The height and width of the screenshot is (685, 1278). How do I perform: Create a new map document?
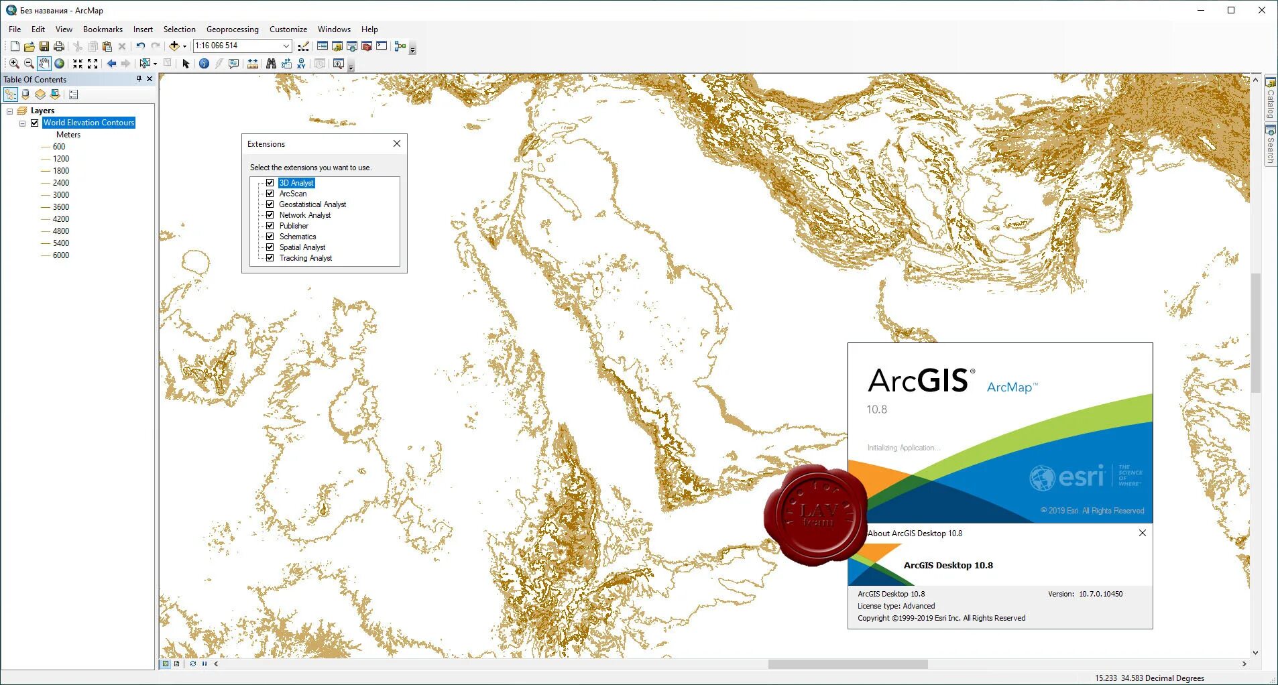(x=14, y=46)
